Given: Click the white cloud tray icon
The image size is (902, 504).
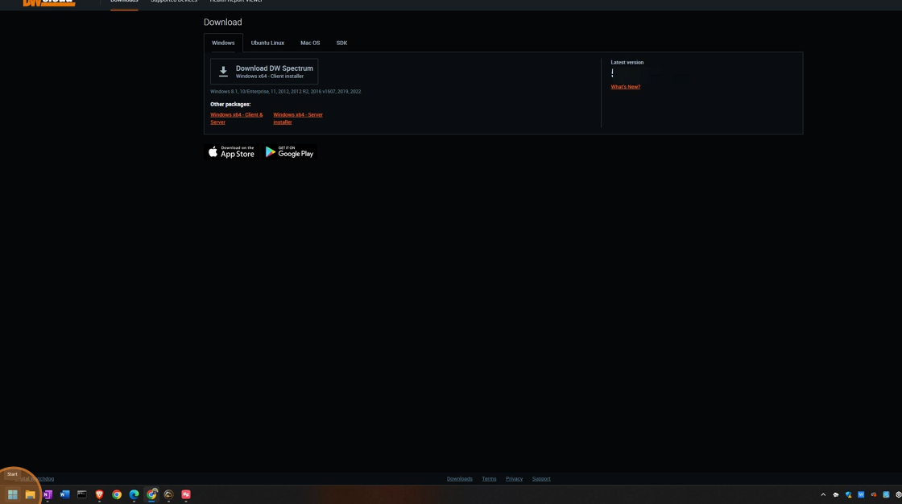Looking at the screenshot, I should click(836, 494).
